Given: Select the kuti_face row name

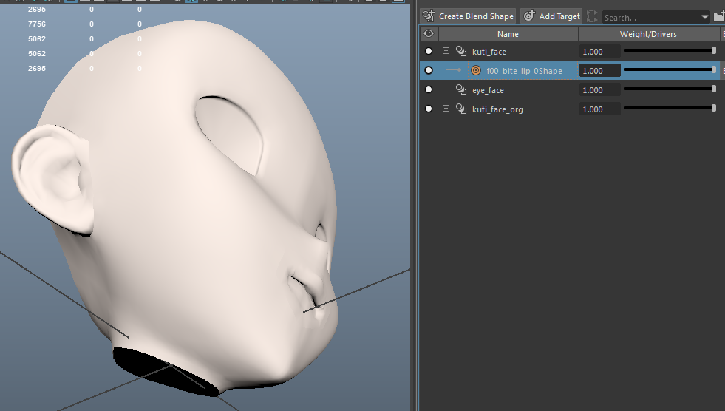Looking at the screenshot, I should (489, 52).
